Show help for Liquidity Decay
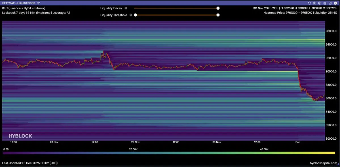340x167 pixels. point(126,8)
